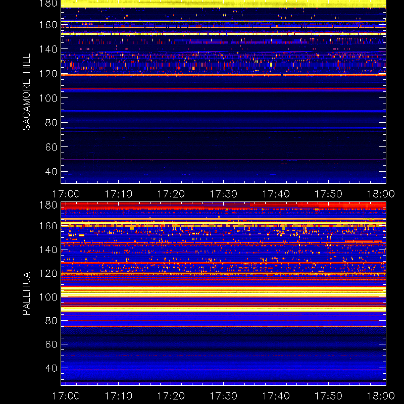This screenshot has width=404, height=404.
Task: Select the 100 tick label on Palehua plot
Action: pos(48,297)
